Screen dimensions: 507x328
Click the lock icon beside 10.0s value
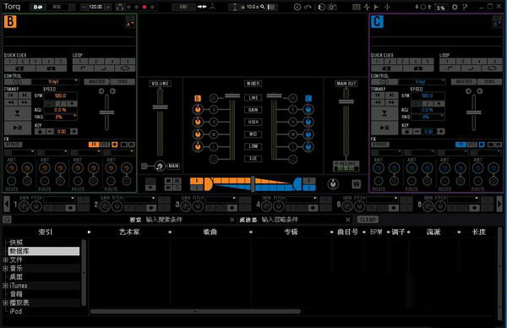pos(243,7)
